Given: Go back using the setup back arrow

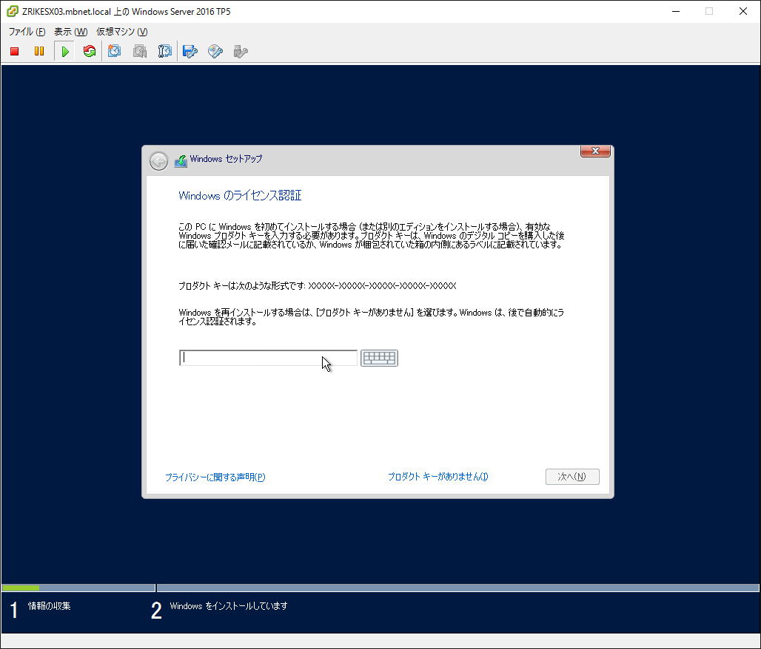Looking at the screenshot, I should (158, 160).
